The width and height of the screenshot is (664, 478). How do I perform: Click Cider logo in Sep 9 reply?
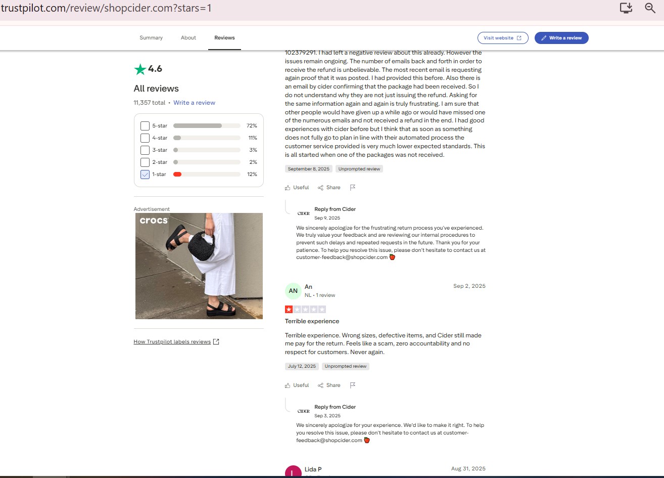click(x=304, y=213)
